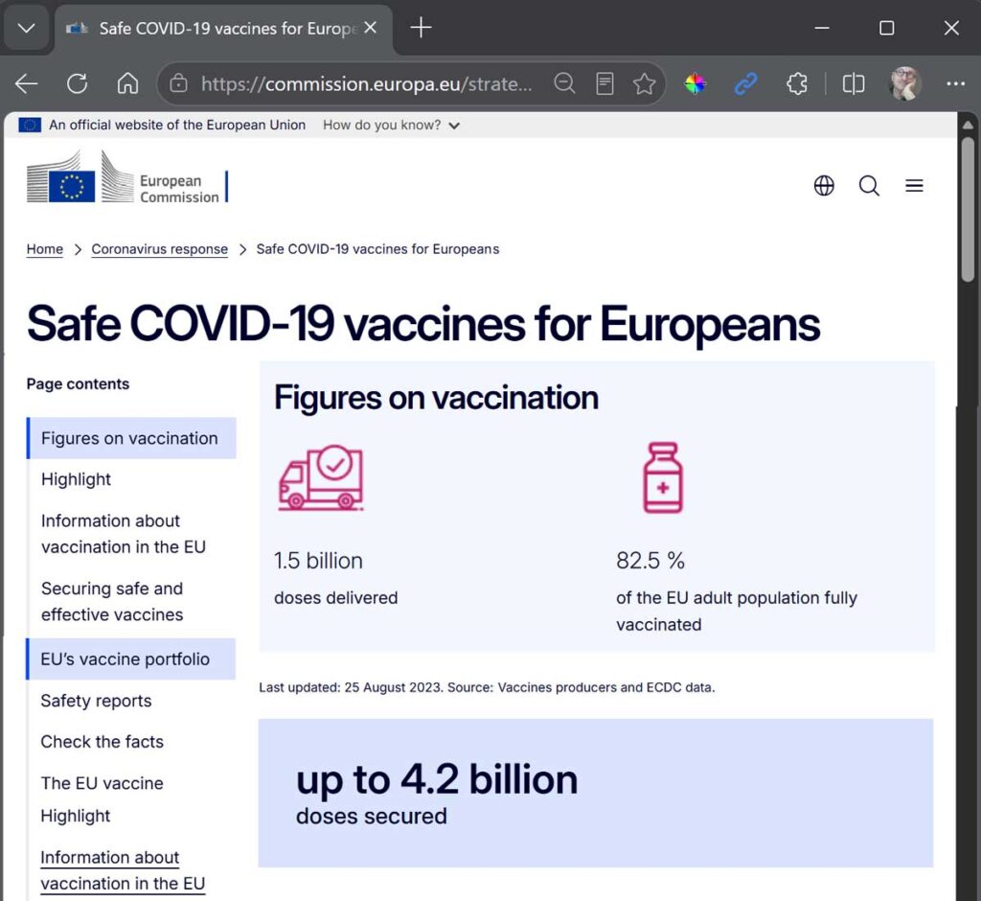Screen dimensions: 981x901
Task: Close the Safe COVID-19 vaccines tab
Action: [x=371, y=28]
